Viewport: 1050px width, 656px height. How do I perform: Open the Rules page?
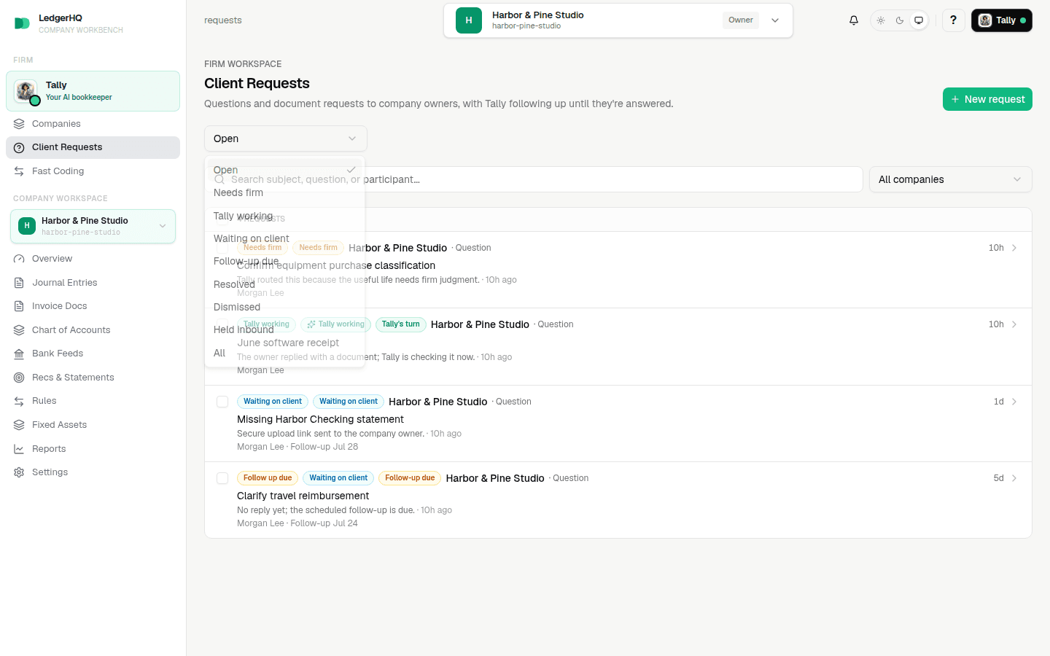coord(93,401)
